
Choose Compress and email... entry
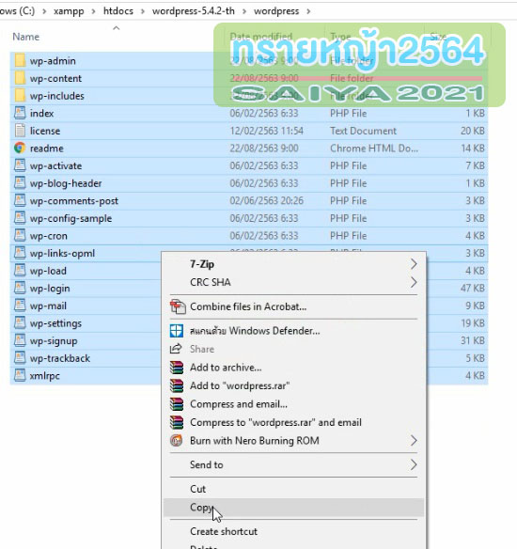click(x=293, y=404)
